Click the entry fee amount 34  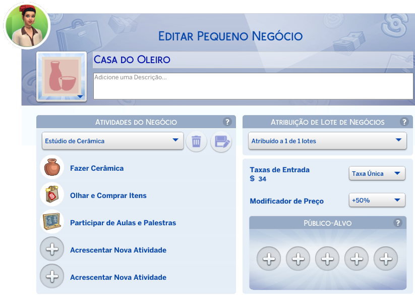(x=262, y=179)
